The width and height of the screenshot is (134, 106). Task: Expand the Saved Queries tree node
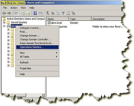4,22
